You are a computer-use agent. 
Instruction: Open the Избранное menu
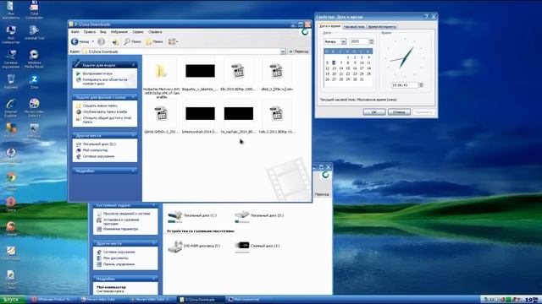[119, 32]
